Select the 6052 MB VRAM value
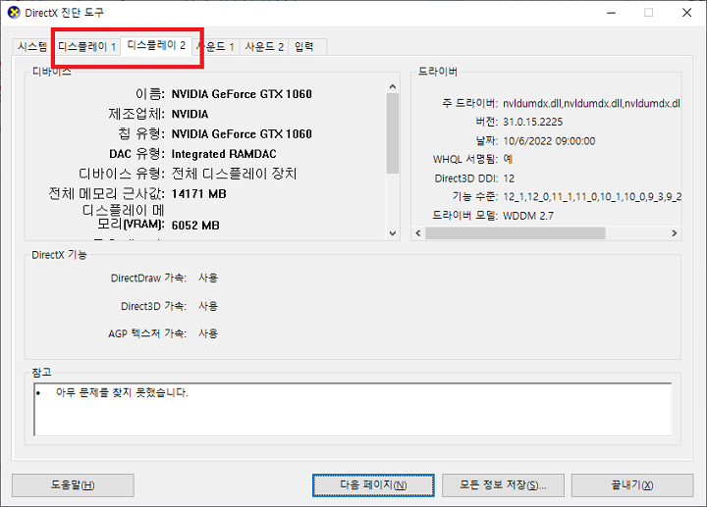Image resolution: width=707 pixels, height=507 pixels. (x=195, y=226)
